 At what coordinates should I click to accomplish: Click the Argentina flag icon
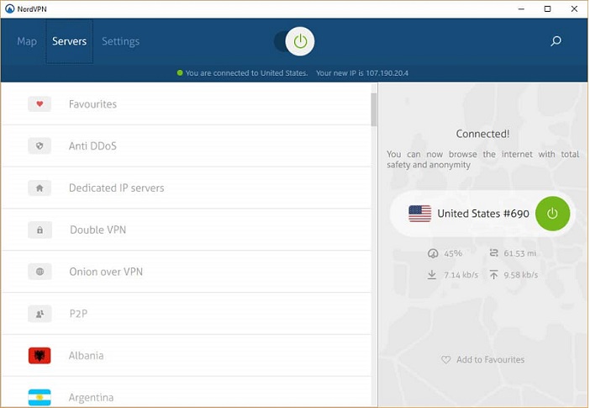click(40, 397)
